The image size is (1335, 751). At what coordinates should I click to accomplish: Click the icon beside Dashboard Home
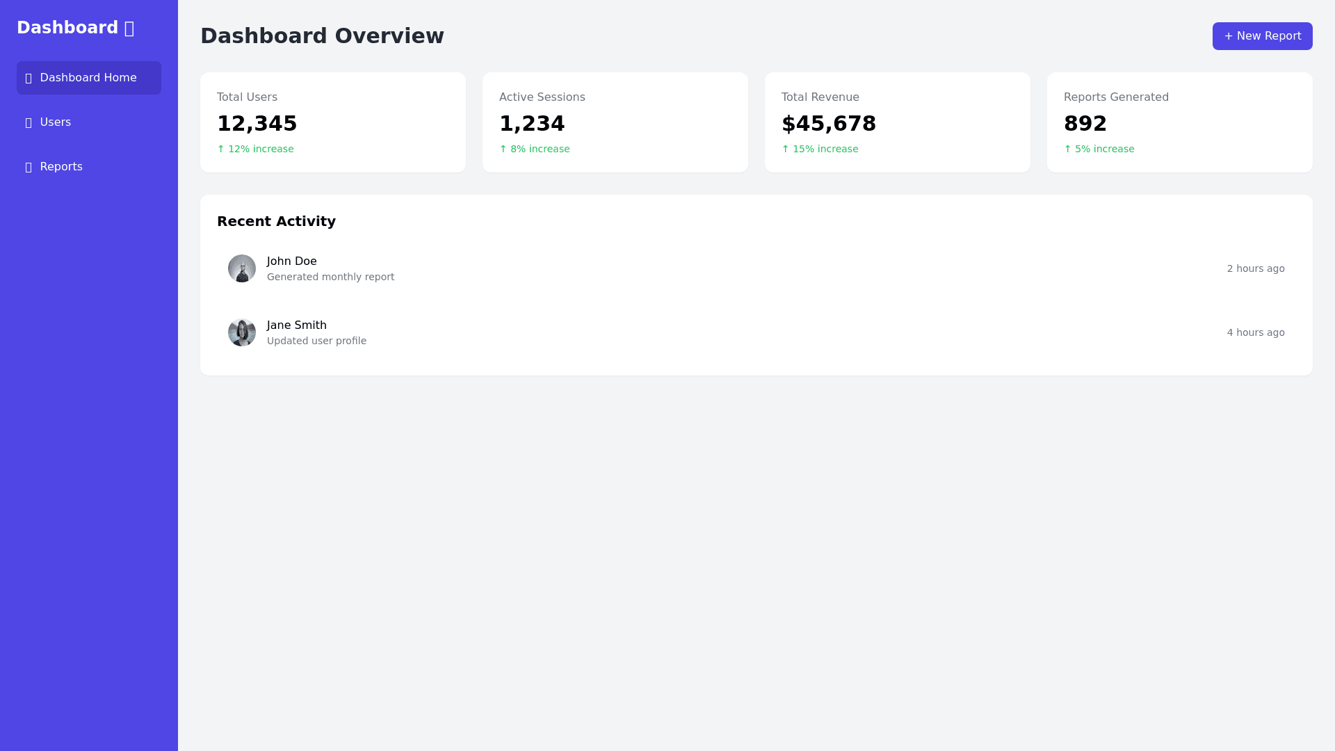(x=29, y=79)
